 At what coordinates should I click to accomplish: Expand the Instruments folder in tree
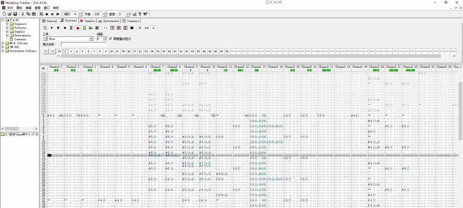click(7, 35)
